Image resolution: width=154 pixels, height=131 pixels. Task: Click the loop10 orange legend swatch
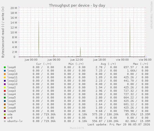pyautogui.click(x=5, y=74)
